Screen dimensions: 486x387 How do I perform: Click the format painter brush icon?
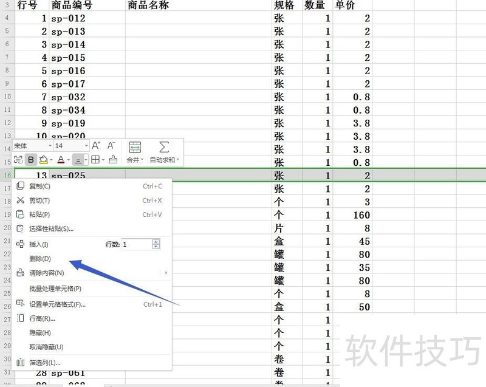coord(113,160)
